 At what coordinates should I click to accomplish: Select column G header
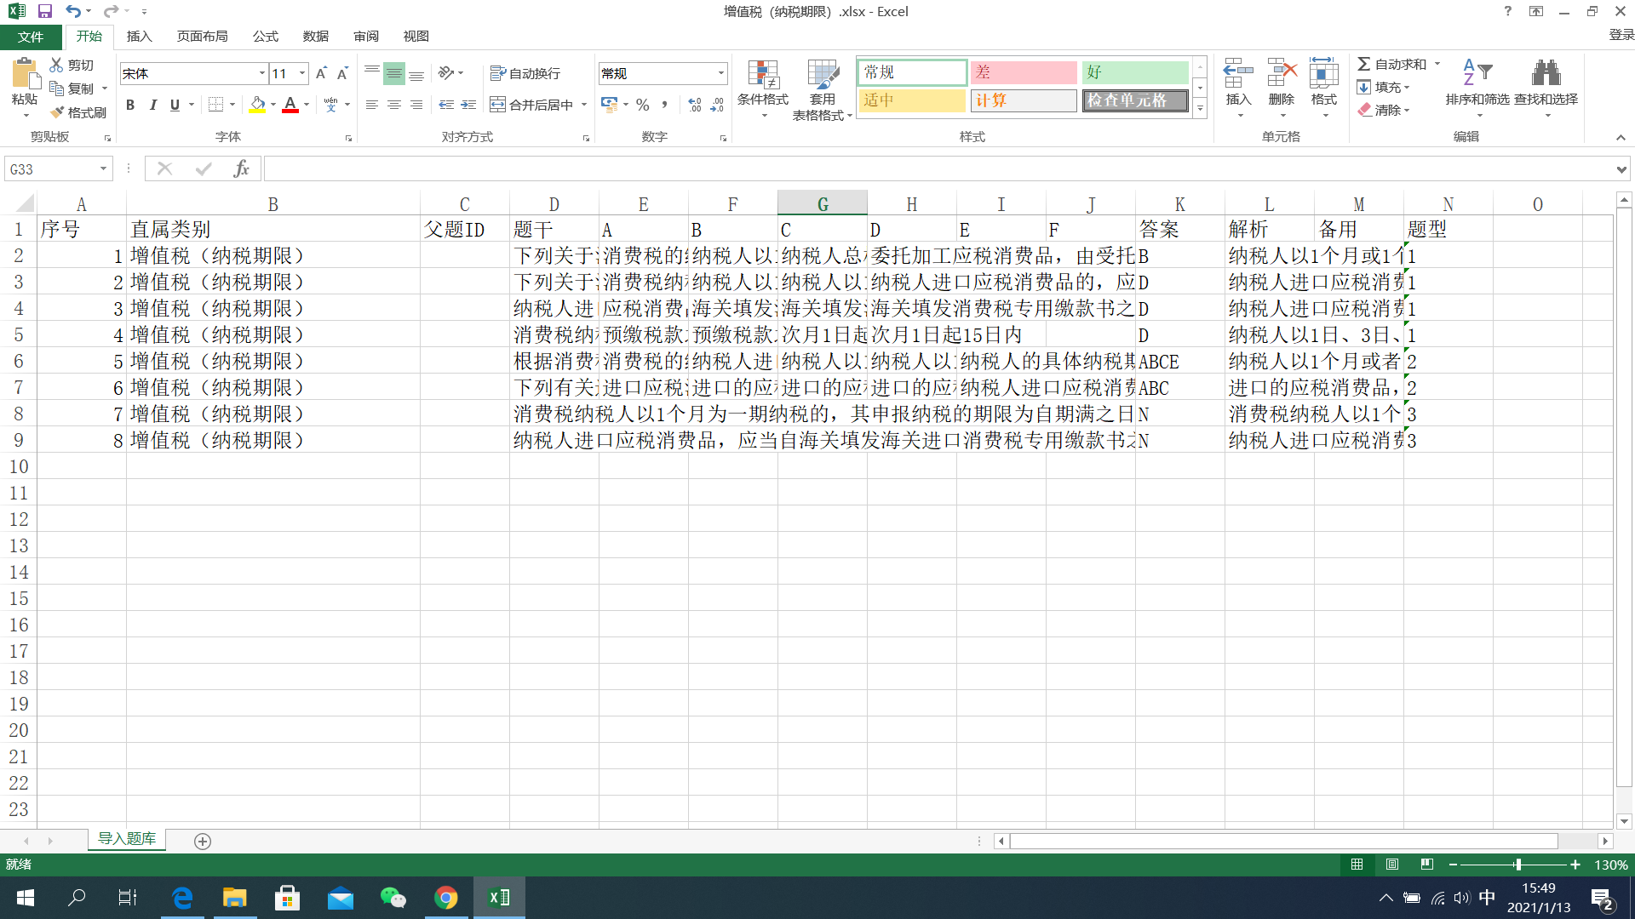coord(823,204)
